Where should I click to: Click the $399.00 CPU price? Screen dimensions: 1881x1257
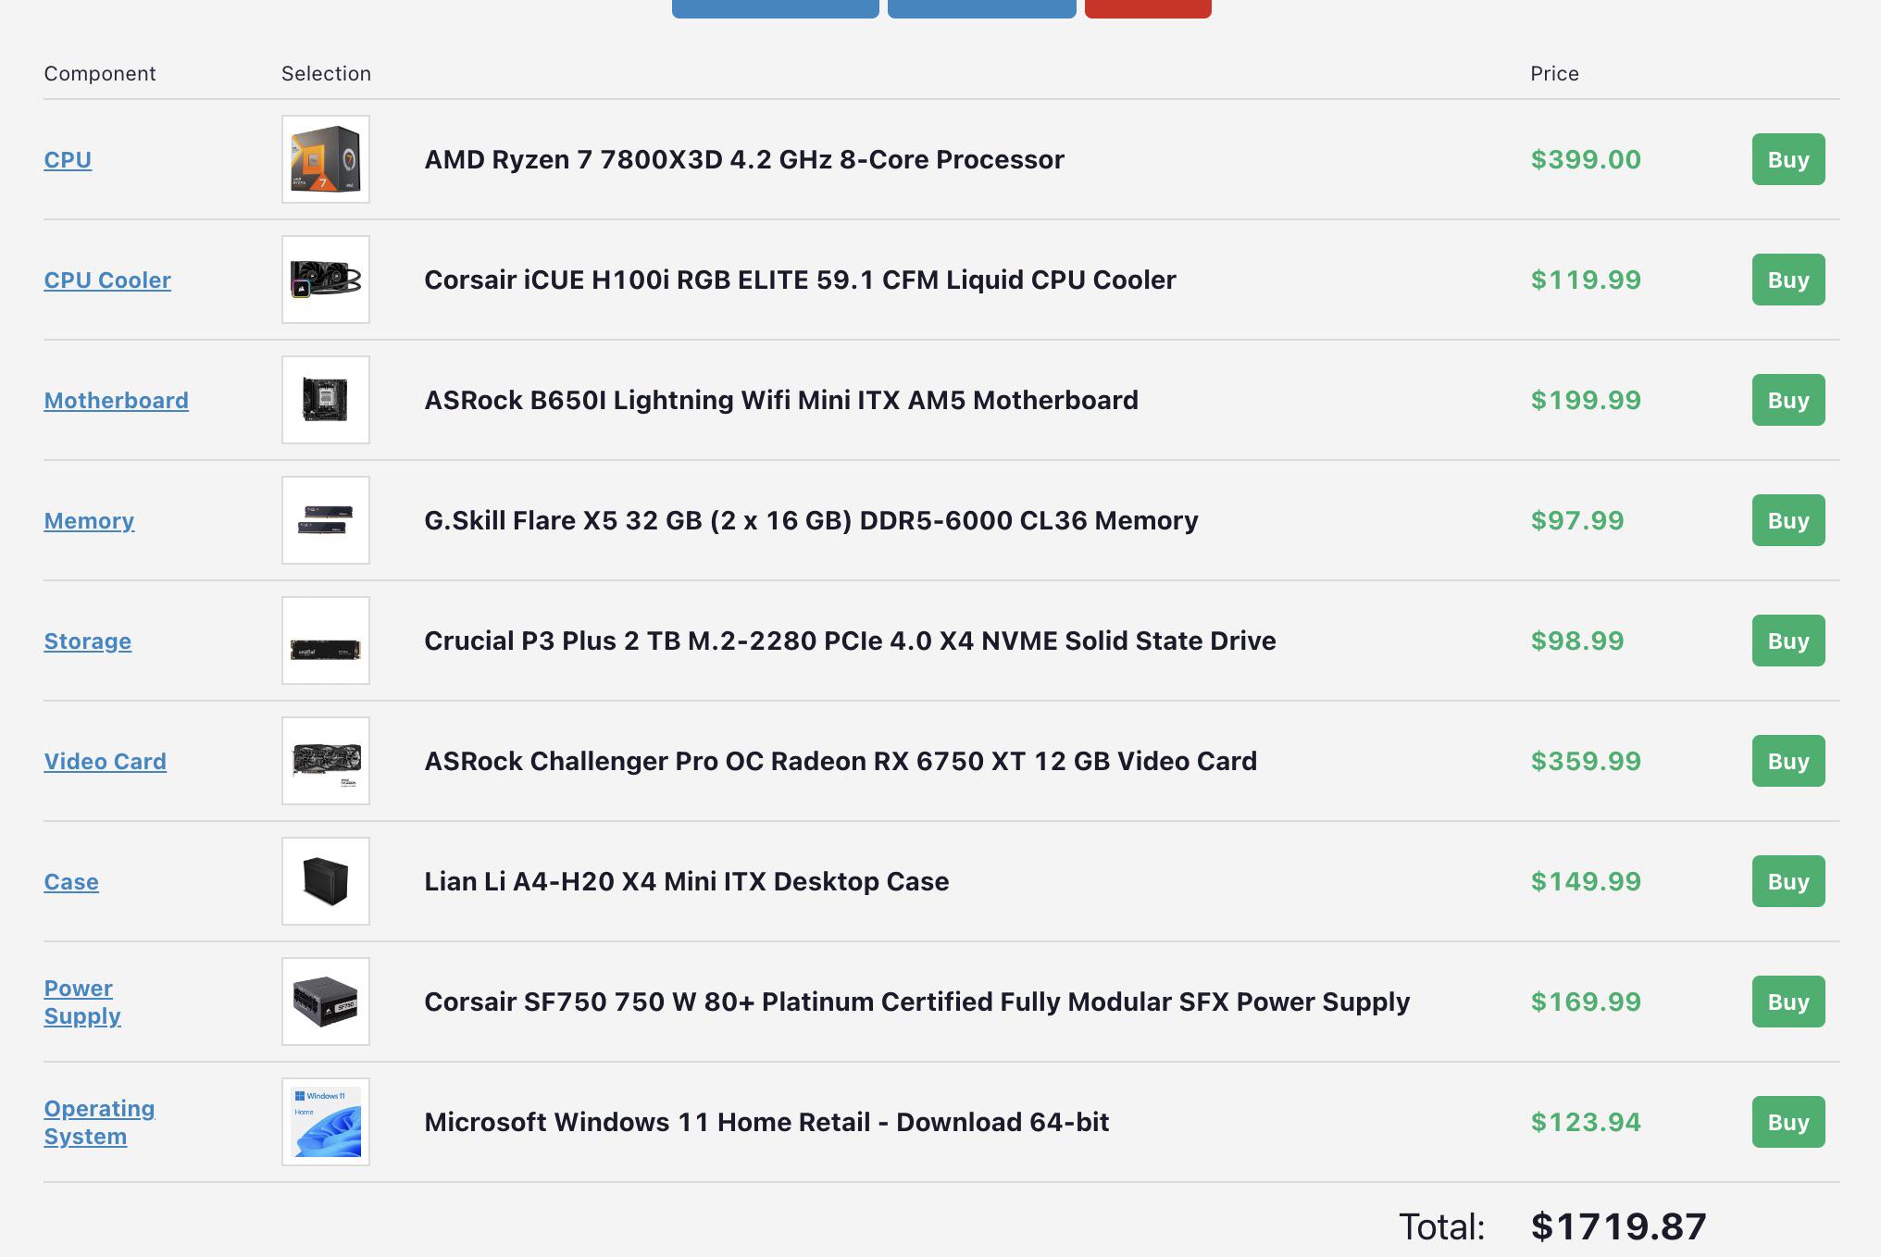pyautogui.click(x=1586, y=159)
